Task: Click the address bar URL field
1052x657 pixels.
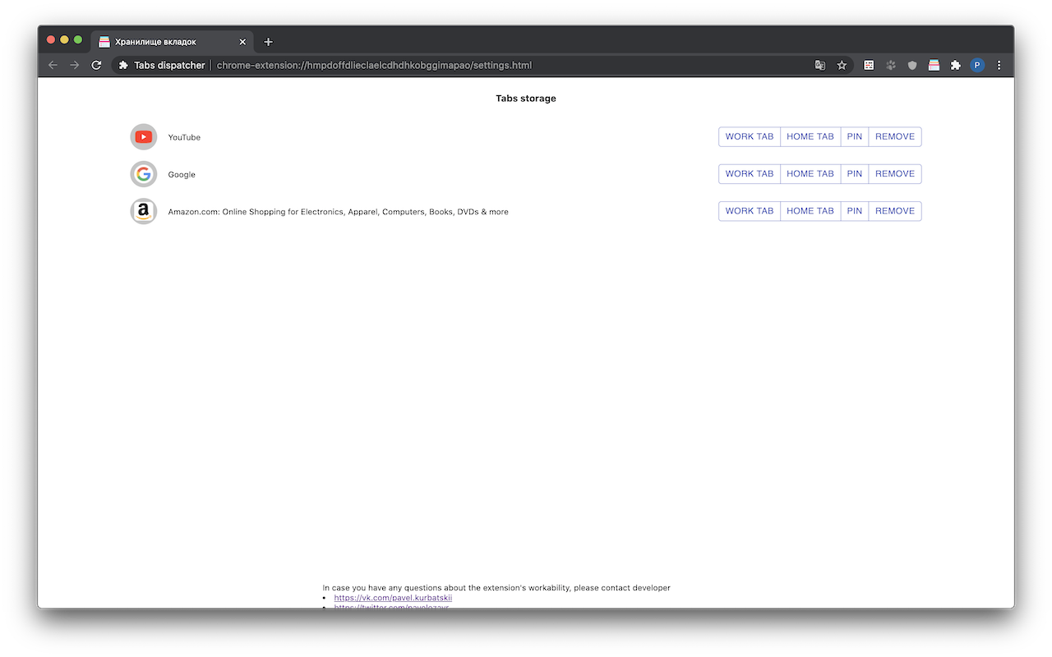Action: pos(481,65)
